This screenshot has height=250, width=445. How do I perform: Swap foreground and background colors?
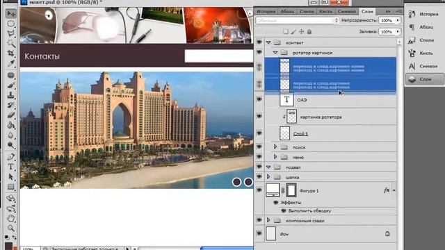14,237
